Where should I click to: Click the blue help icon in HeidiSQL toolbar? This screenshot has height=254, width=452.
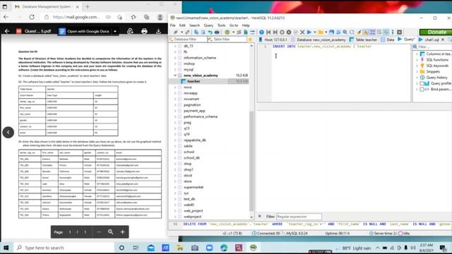(261, 32)
